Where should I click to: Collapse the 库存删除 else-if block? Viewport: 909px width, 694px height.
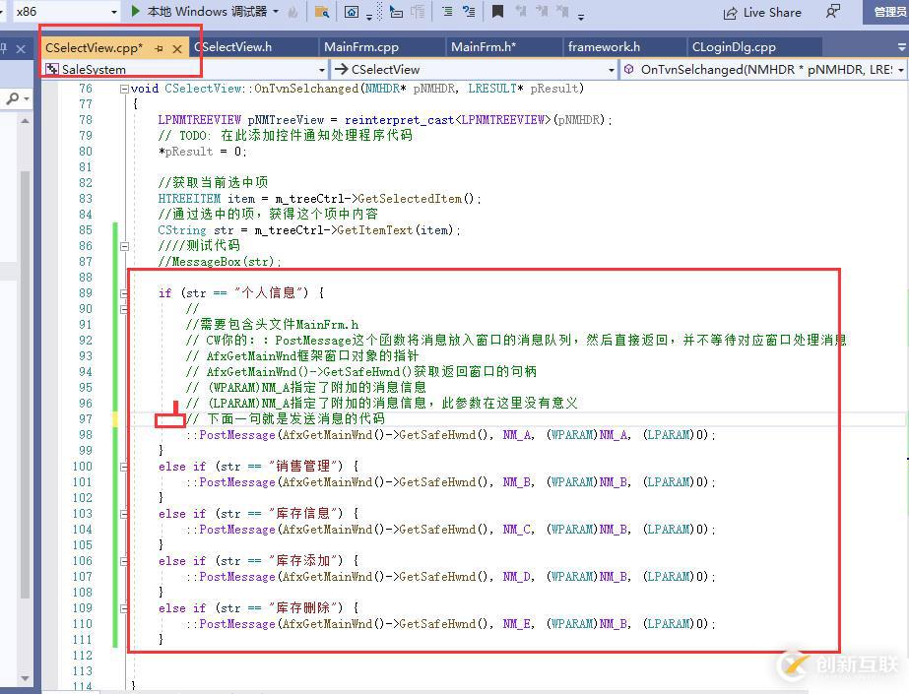124,608
